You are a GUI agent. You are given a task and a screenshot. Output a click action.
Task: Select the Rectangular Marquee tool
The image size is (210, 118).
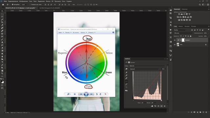point(2,14)
